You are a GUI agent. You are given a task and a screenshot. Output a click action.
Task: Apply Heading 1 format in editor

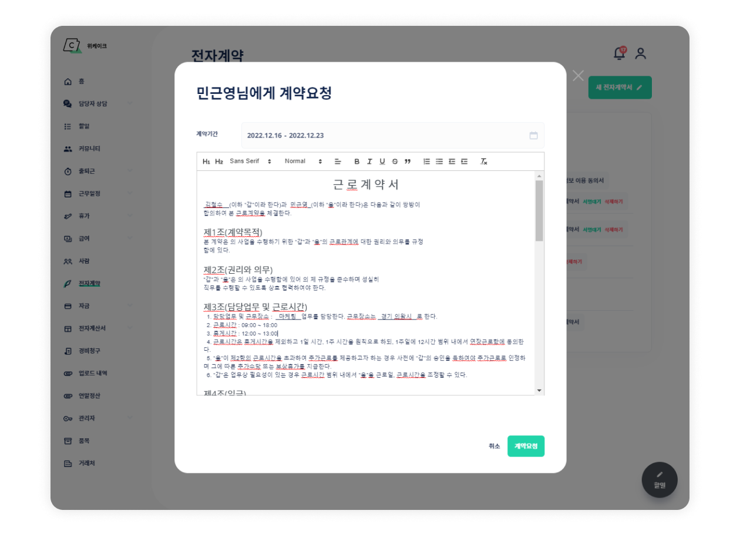(x=206, y=162)
